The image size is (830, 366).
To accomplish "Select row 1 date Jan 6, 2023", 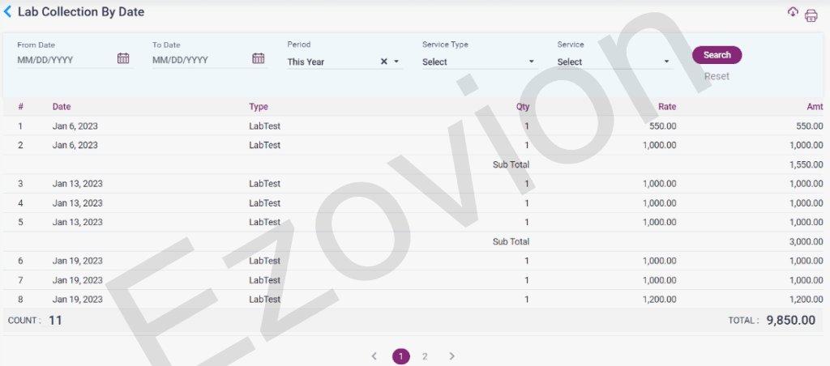I will coord(75,126).
